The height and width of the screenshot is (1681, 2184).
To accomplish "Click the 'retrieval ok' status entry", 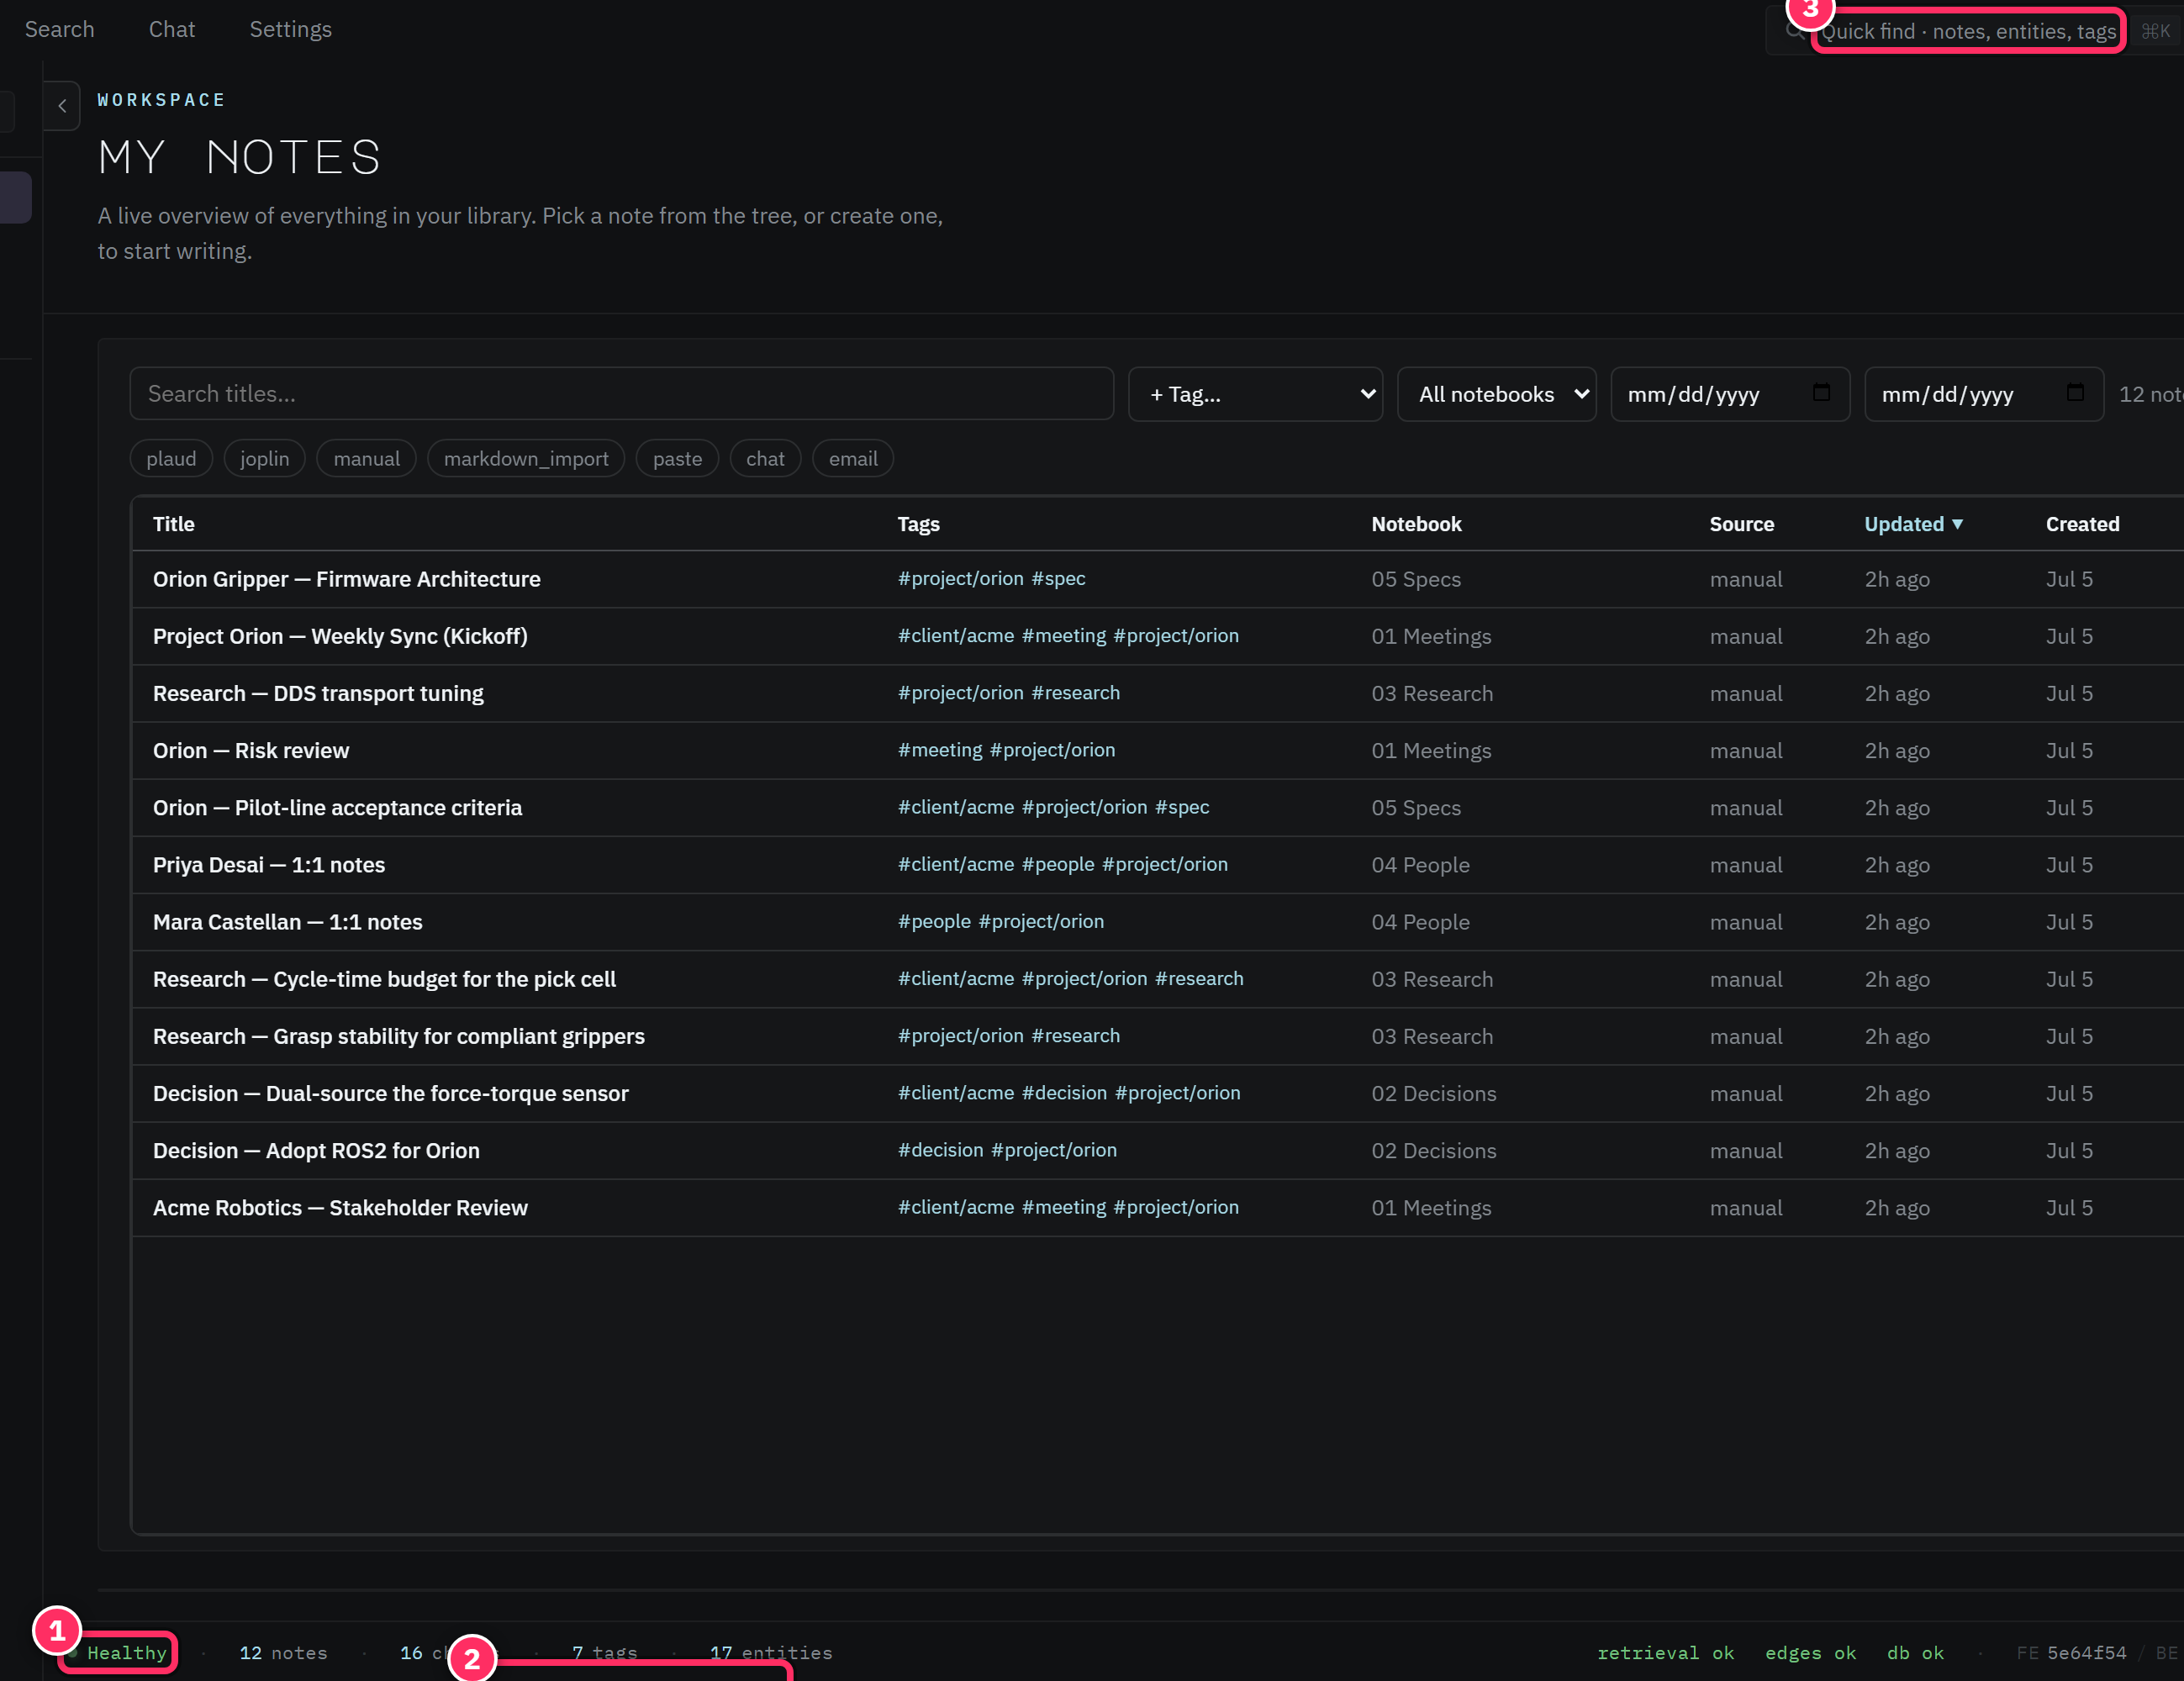I will (1665, 1652).
